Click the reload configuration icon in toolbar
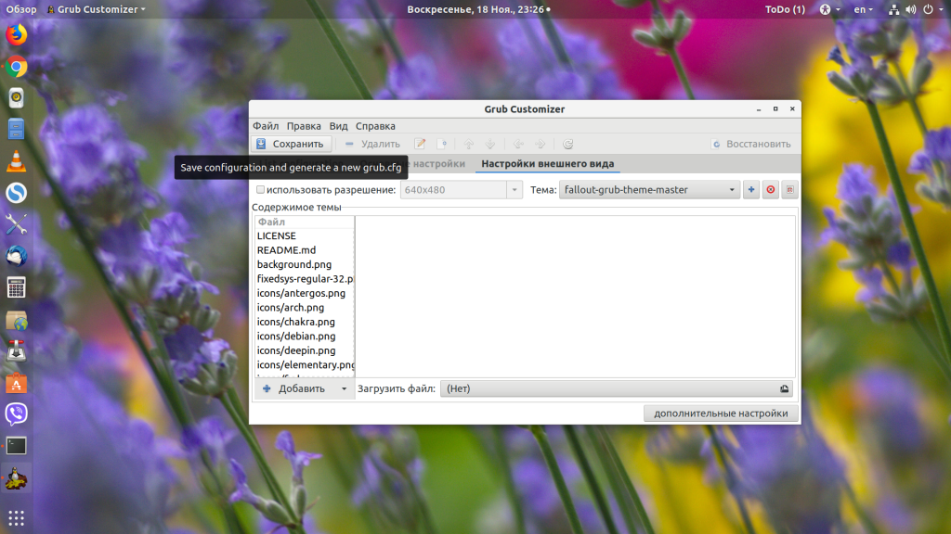The height and width of the screenshot is (534, 951). point(568,144)
